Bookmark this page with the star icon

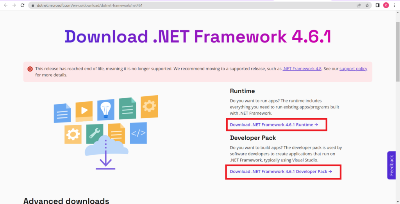[367, 5]
